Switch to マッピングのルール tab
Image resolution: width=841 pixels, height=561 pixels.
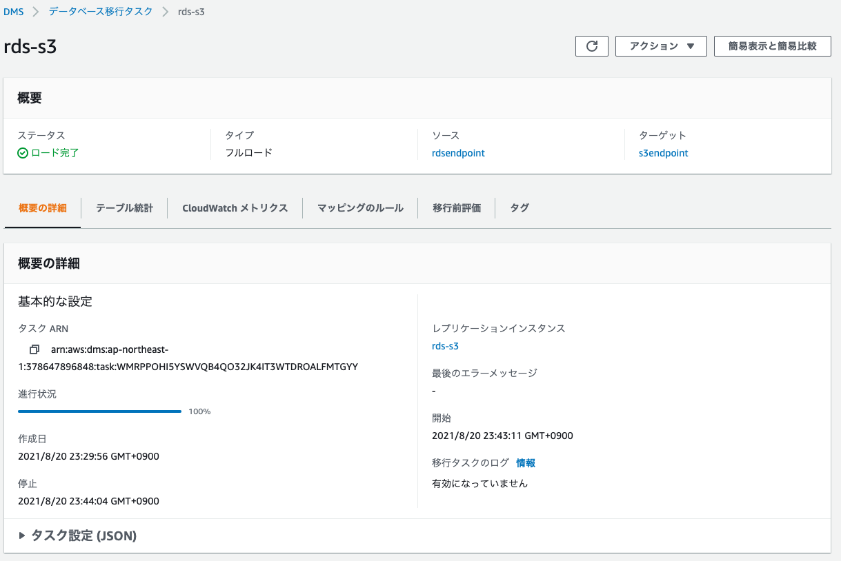pyautogui.click(x=360, y=207)
